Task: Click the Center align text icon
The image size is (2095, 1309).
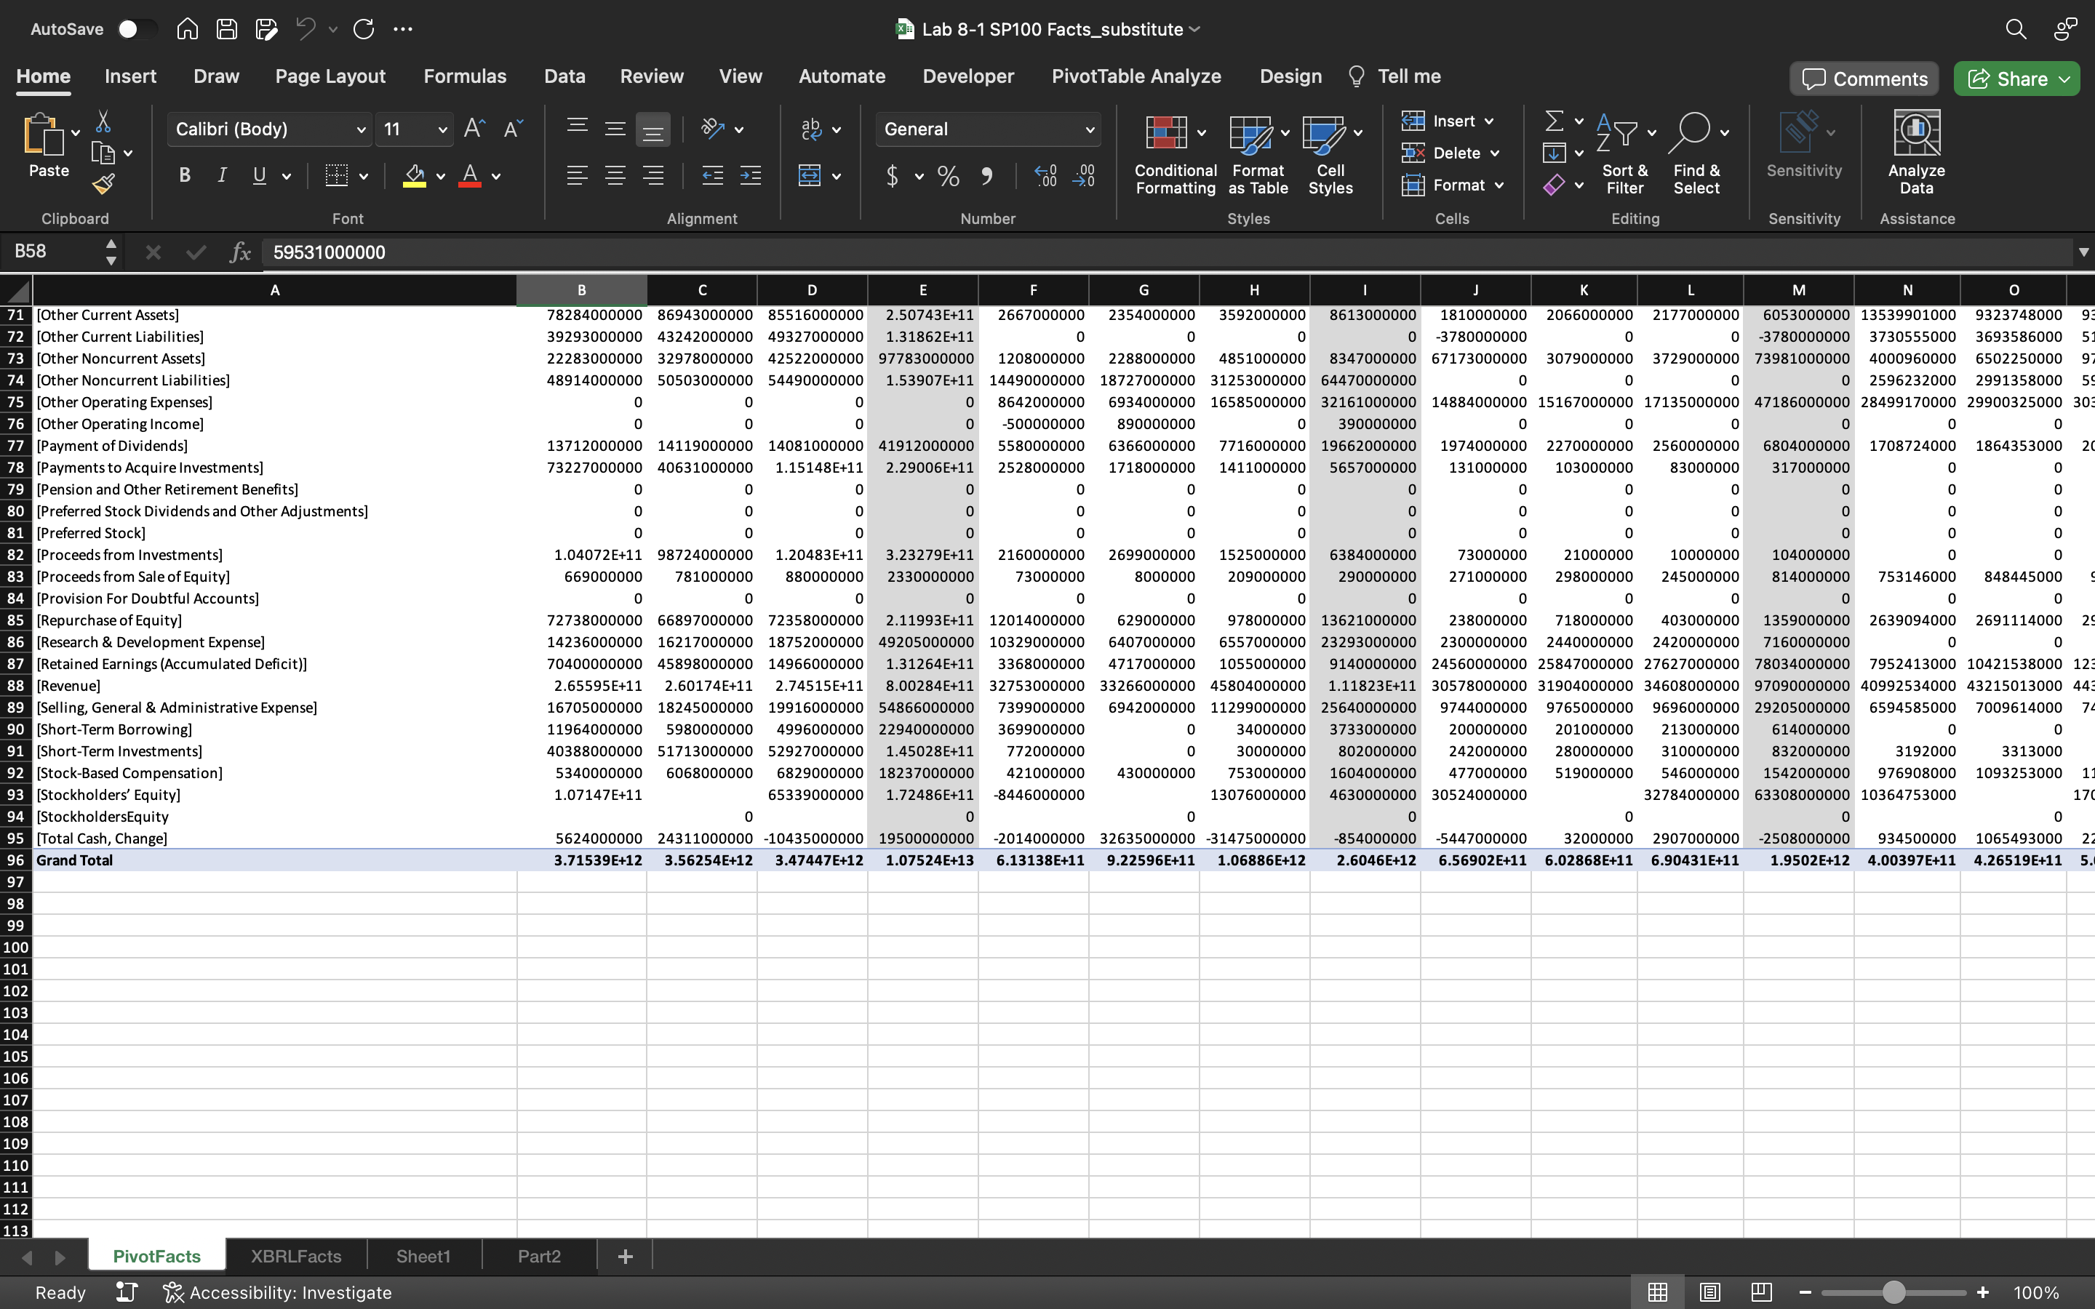Action: point(615,176)
